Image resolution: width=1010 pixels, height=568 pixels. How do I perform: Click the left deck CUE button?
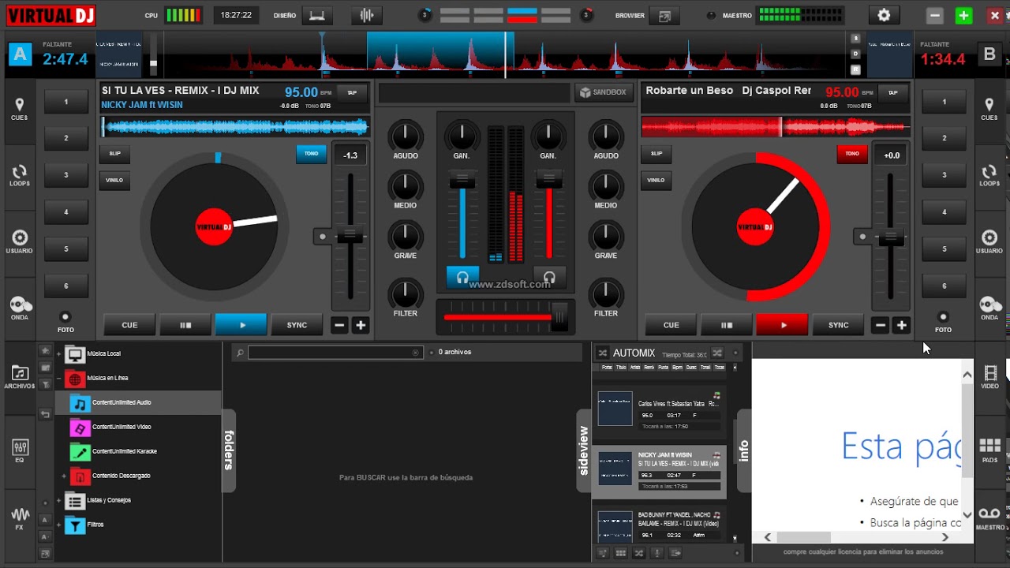point(129,325)
